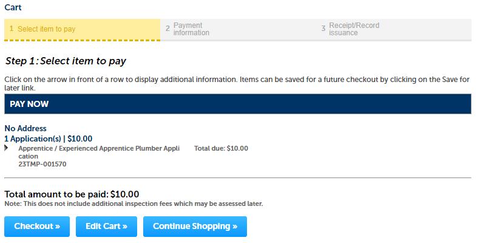Open Edit Cart

106,227
